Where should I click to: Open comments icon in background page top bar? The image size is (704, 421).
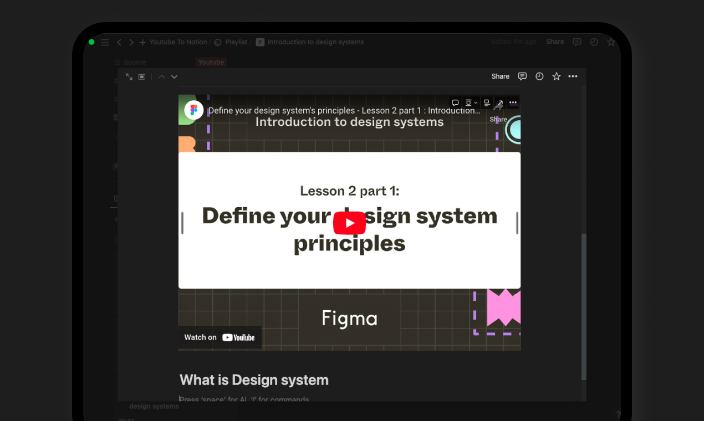(x=577, y=42)
